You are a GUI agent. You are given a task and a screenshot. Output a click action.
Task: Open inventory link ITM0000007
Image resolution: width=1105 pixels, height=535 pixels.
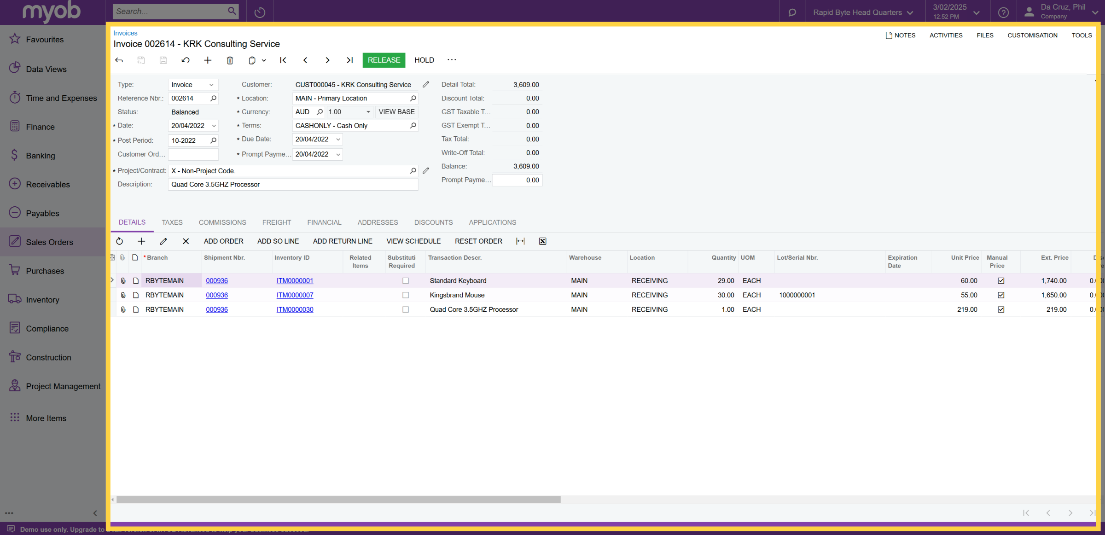coord(295,295)
